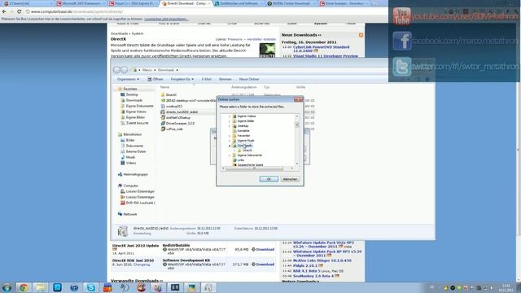The image size is (521, 293).
Task: Switch to Visual C++ 2010 Express tab
Action: click(x=134, y=3)
